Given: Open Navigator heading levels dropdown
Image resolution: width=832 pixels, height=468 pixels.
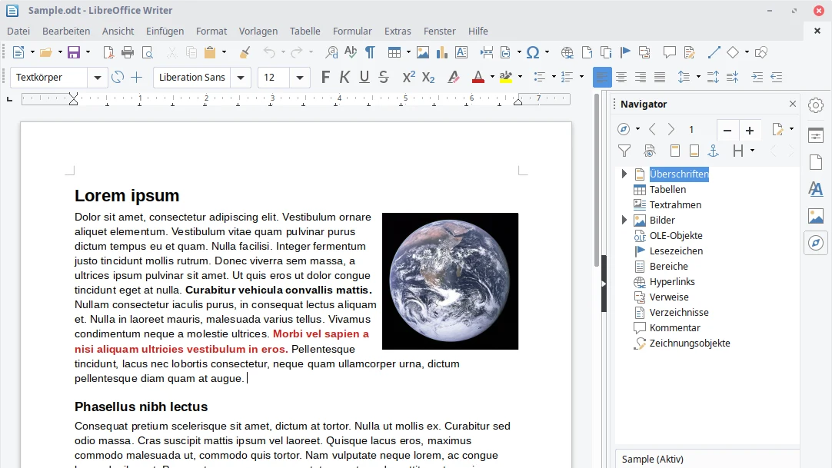Looking at the screenshot, I should pos(752,151).
